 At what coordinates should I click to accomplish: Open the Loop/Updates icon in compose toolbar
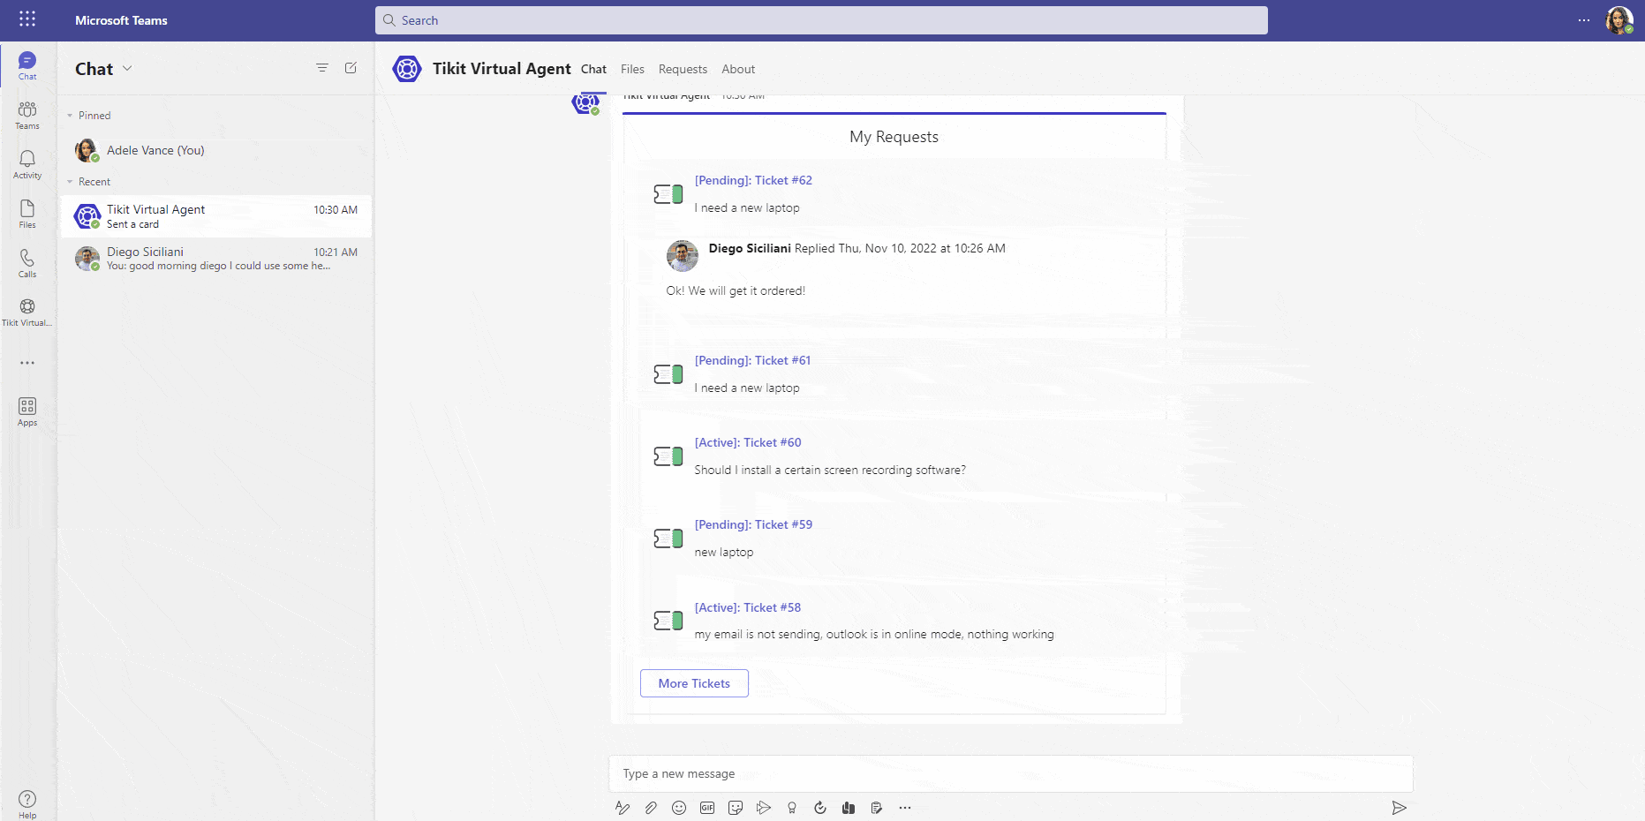coord(820,808)
